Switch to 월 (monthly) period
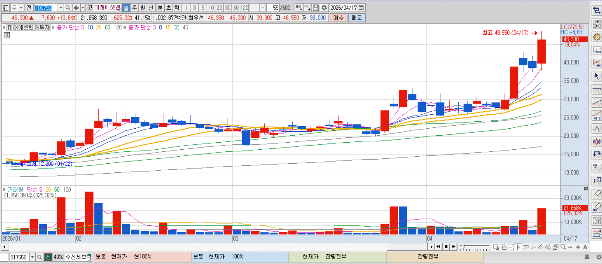Screen dimensions: 602x264 tap(143, 8)
